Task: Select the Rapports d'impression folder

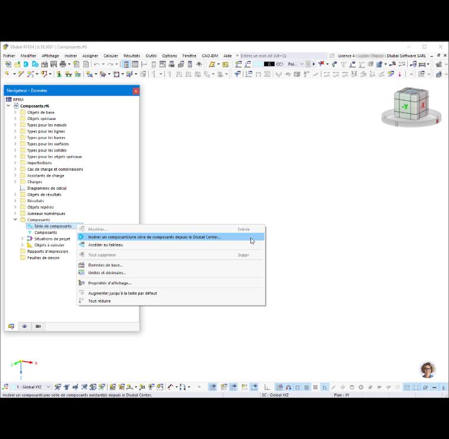Action: tap(47, 252)
